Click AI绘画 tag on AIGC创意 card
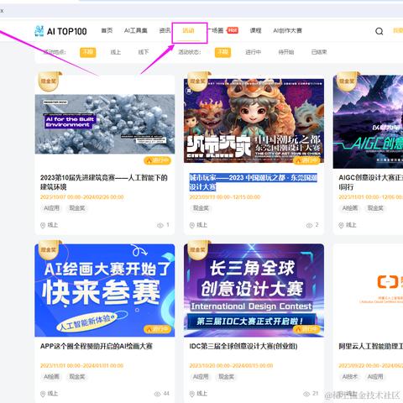 (x=350, y=208)
